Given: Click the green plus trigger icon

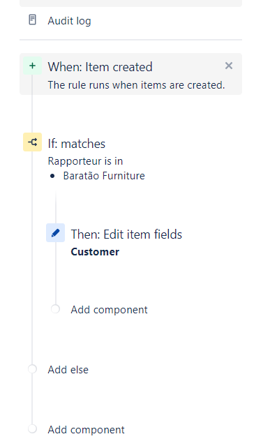Looking at the screenshot, I should (32, 66).
